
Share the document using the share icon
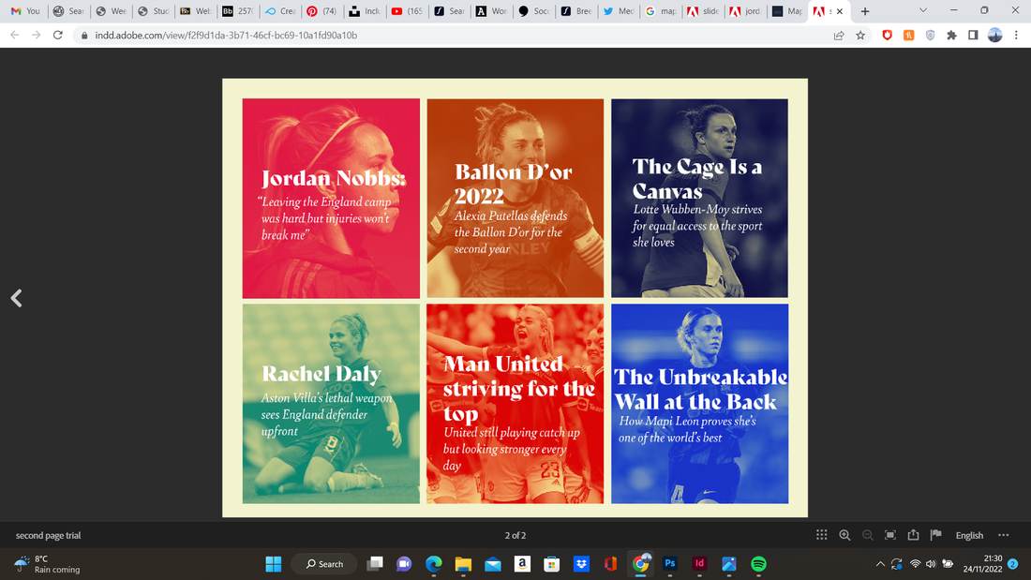[913, 535]
